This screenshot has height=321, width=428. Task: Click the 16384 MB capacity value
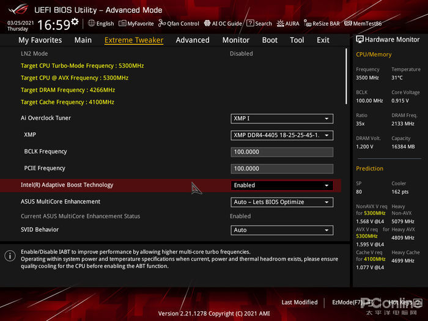[403, 147]
